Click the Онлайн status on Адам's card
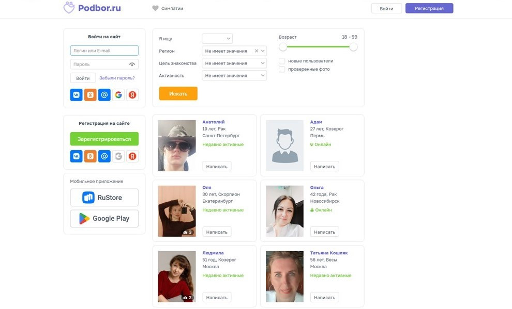 click(x=321, y=144)
